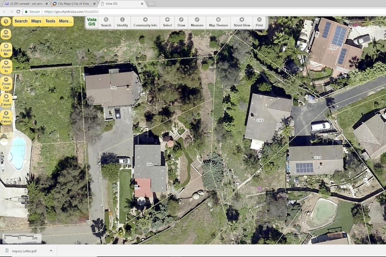Use the Locate Me button
386x257 pixels.
(x=6, y=50)
